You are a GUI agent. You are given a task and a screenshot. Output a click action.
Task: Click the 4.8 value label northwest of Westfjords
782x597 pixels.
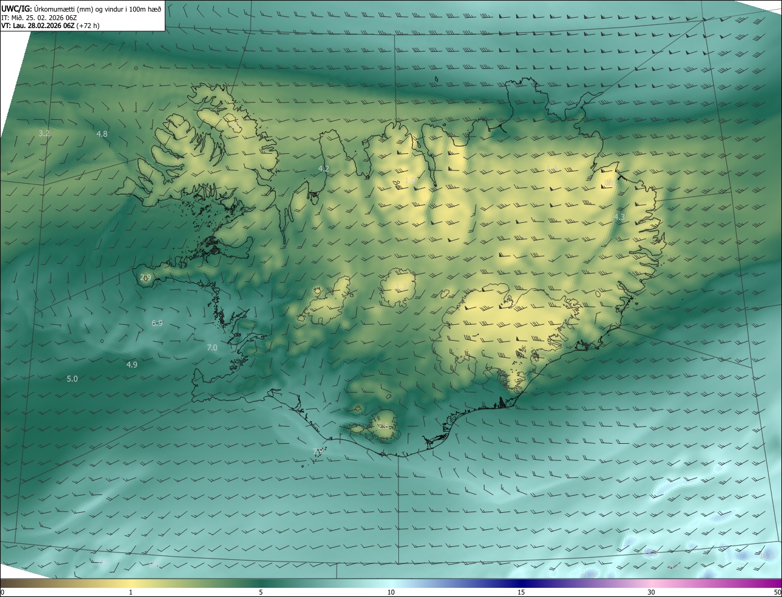(x=102, y=134)
